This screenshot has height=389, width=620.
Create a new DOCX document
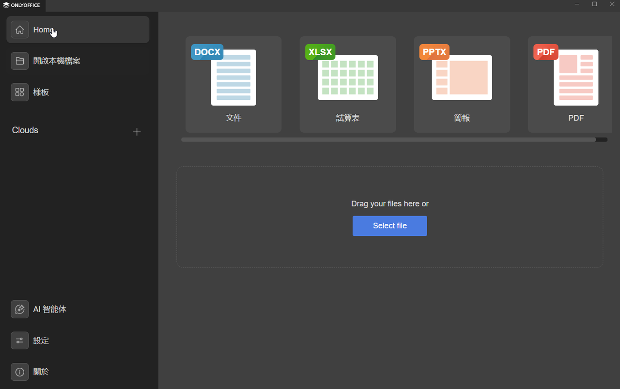tap(233, 84)
